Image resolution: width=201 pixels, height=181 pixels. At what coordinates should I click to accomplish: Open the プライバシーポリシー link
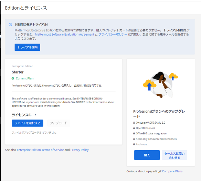click(x=113, y=35)
